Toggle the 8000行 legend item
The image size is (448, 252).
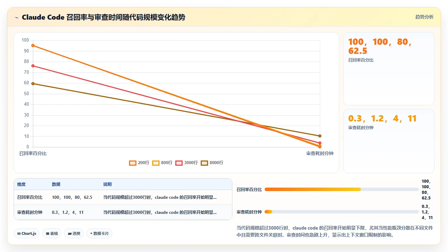click(212, 163)
